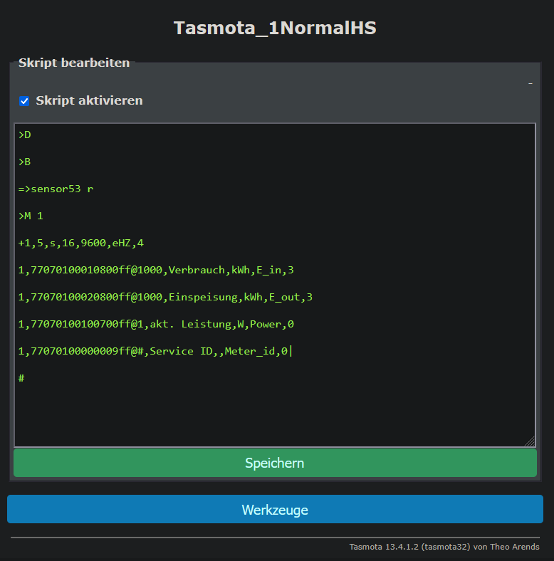Click the script textarea resize handle
This screenshot has width=554, height=561.
(530, 441)
